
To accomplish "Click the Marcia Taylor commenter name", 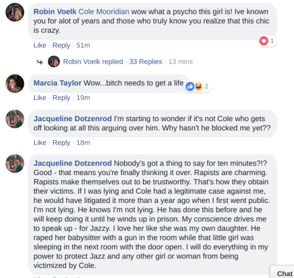I will point(57,83).
